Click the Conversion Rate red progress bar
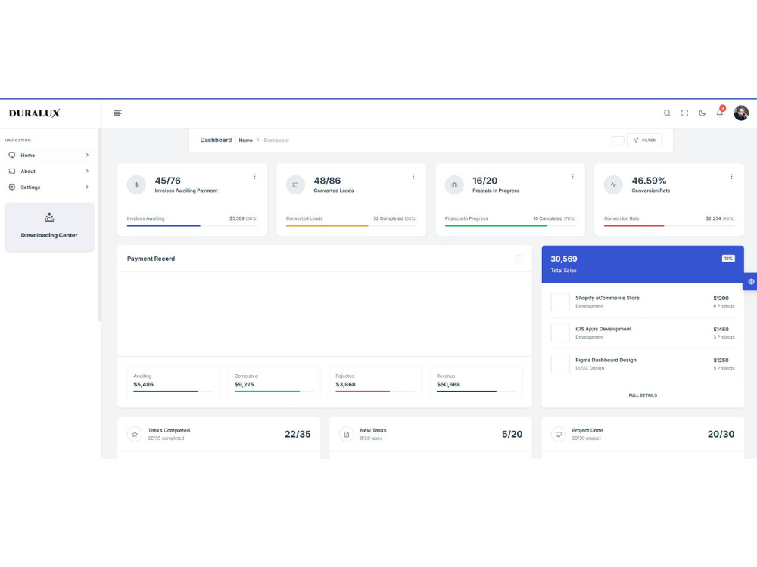Viewport: 757px width, 567px height. pyautogui.click(x=634, y=225)
